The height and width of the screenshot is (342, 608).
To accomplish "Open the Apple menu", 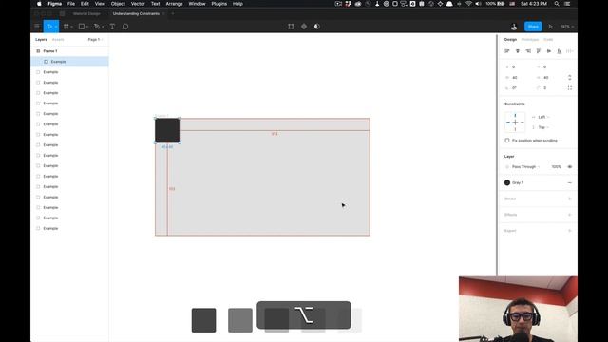I will click(x=39, y=4).
